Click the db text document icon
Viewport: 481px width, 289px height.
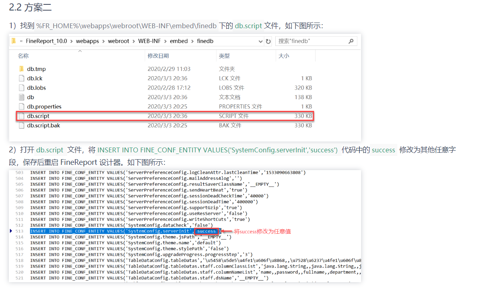coord(21,97)
